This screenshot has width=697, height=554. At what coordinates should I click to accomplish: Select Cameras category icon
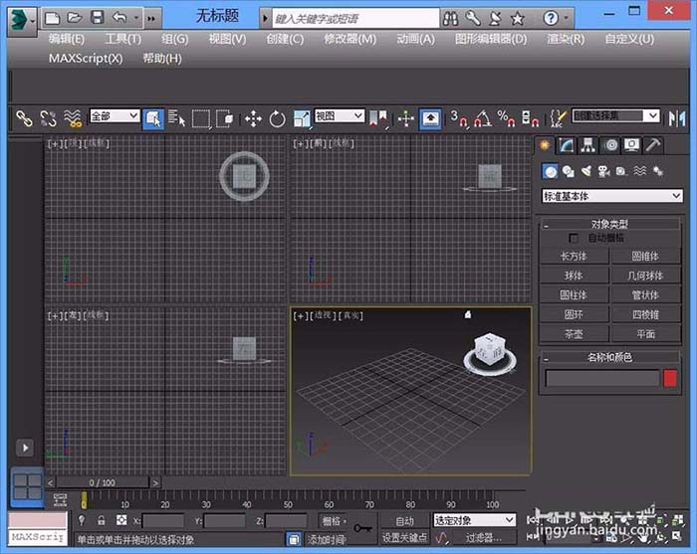[x=603, y=171]
